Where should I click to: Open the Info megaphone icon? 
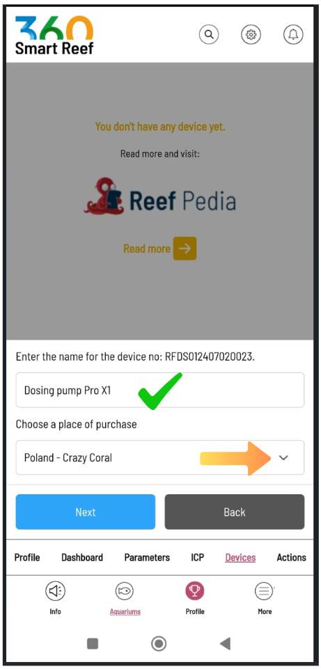55,591
